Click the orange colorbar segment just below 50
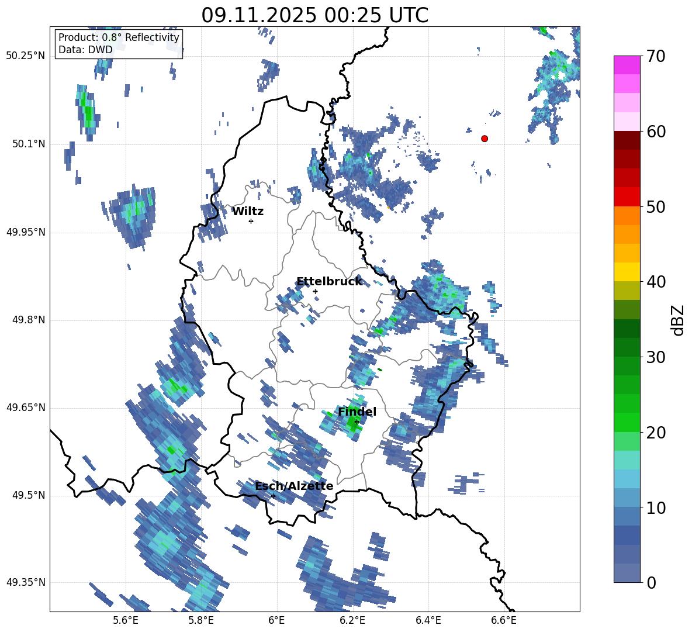This screenshot has height=632, width=692. pyautogui.click(x=627, y=216)
